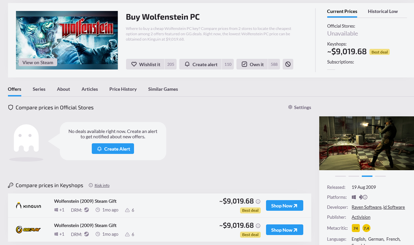Viewport: 414px width, 245px height.
Task: Click the Risk info circle icon
Action: [x=91, y=185]
